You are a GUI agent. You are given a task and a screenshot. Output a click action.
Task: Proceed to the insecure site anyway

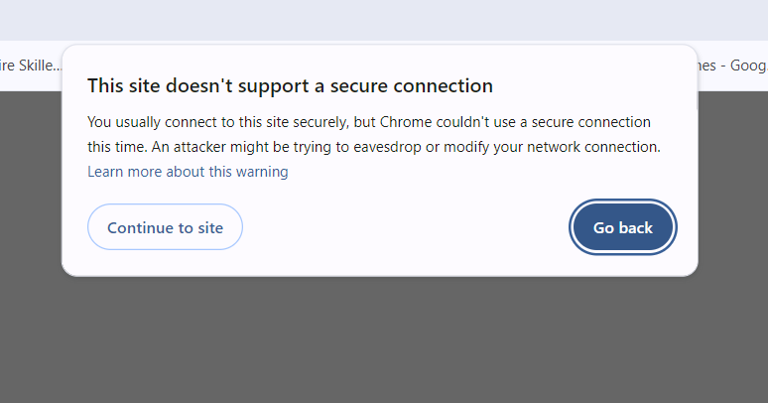165,227
